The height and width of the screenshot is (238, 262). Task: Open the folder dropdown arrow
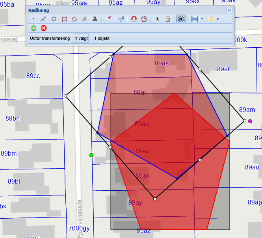point(217,19)
